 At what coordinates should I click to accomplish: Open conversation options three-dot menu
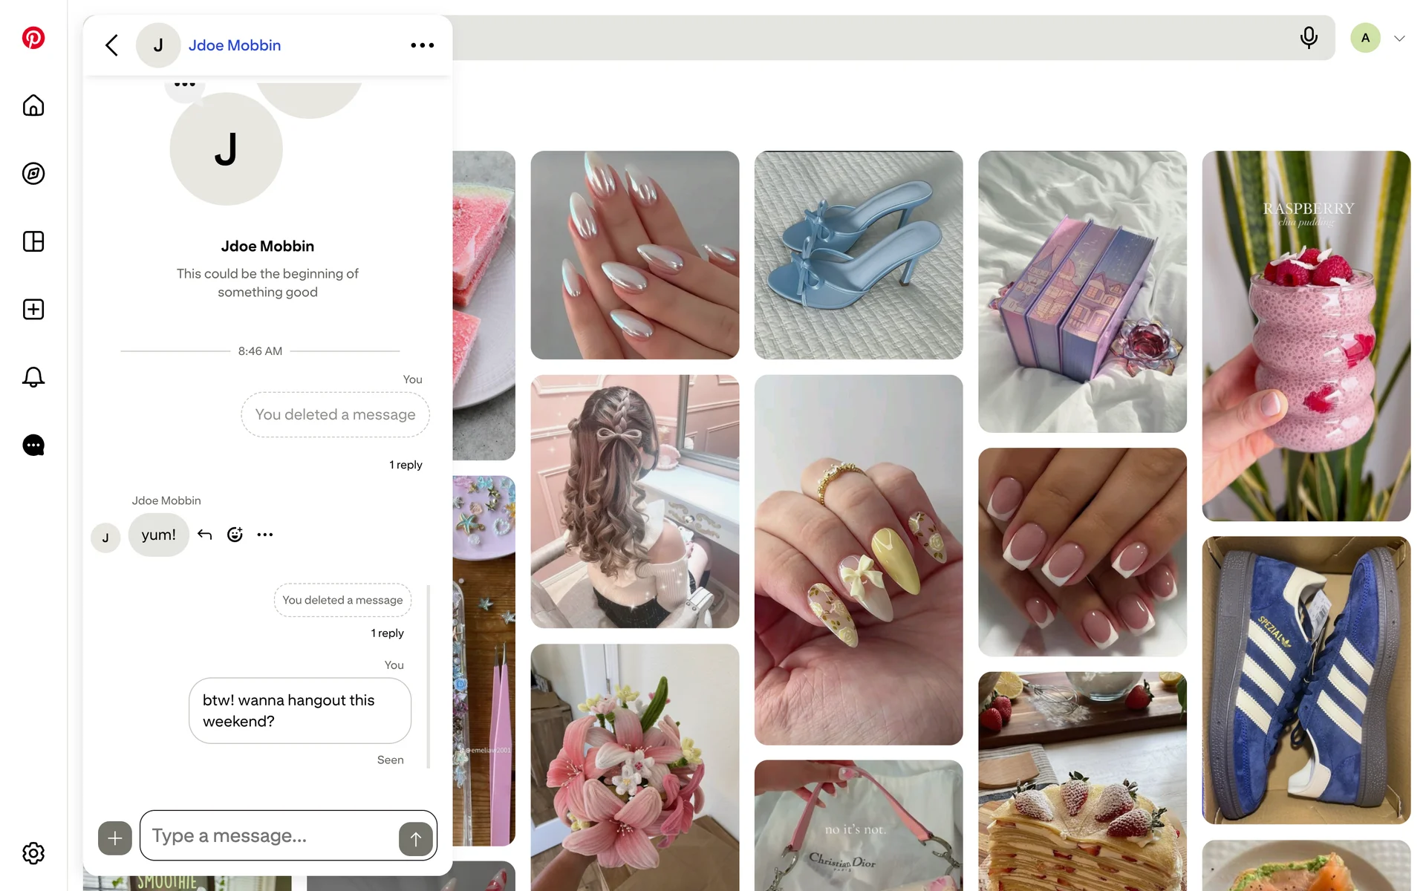click(x=423, y=45)
